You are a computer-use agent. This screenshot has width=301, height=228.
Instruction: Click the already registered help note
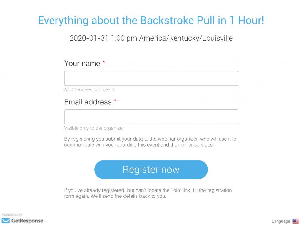click(x=148, y=193)
